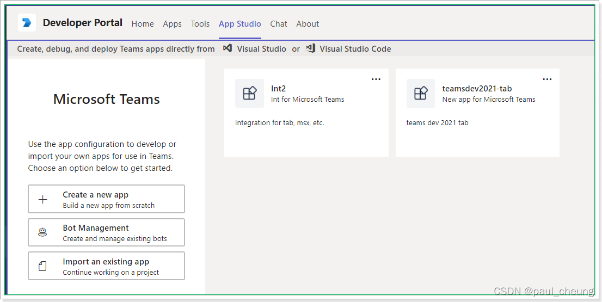This screenshot has height=302, width=602.
Task: Follow the Visual Studio link
Action: pyautogui.click(x=261, y=49)
